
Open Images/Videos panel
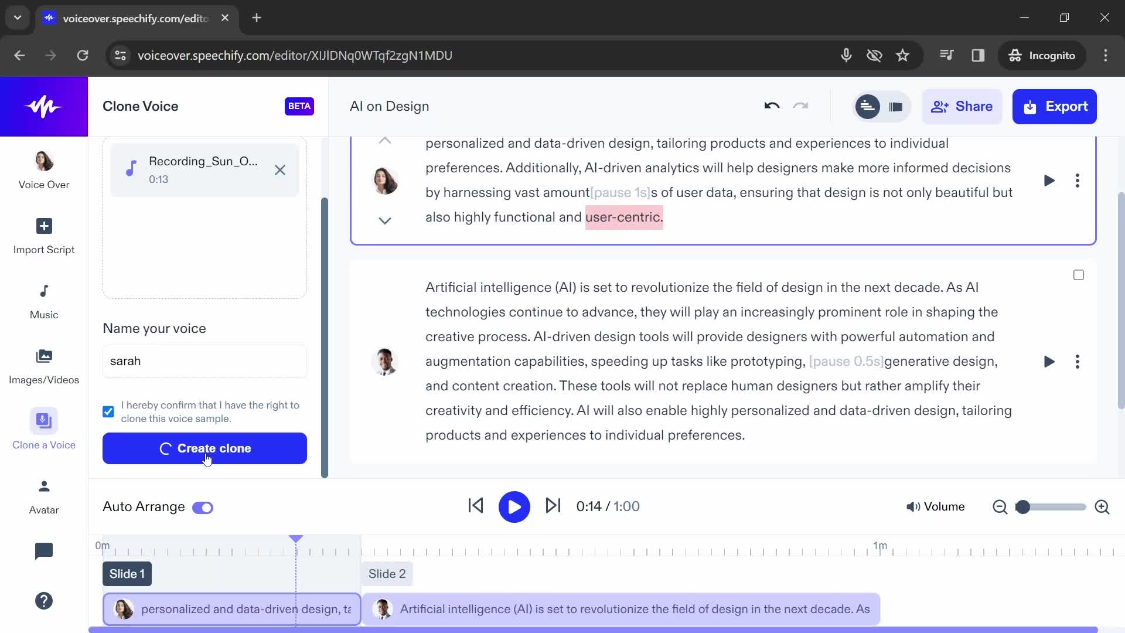pyautogui.click(x=44, y=365)
